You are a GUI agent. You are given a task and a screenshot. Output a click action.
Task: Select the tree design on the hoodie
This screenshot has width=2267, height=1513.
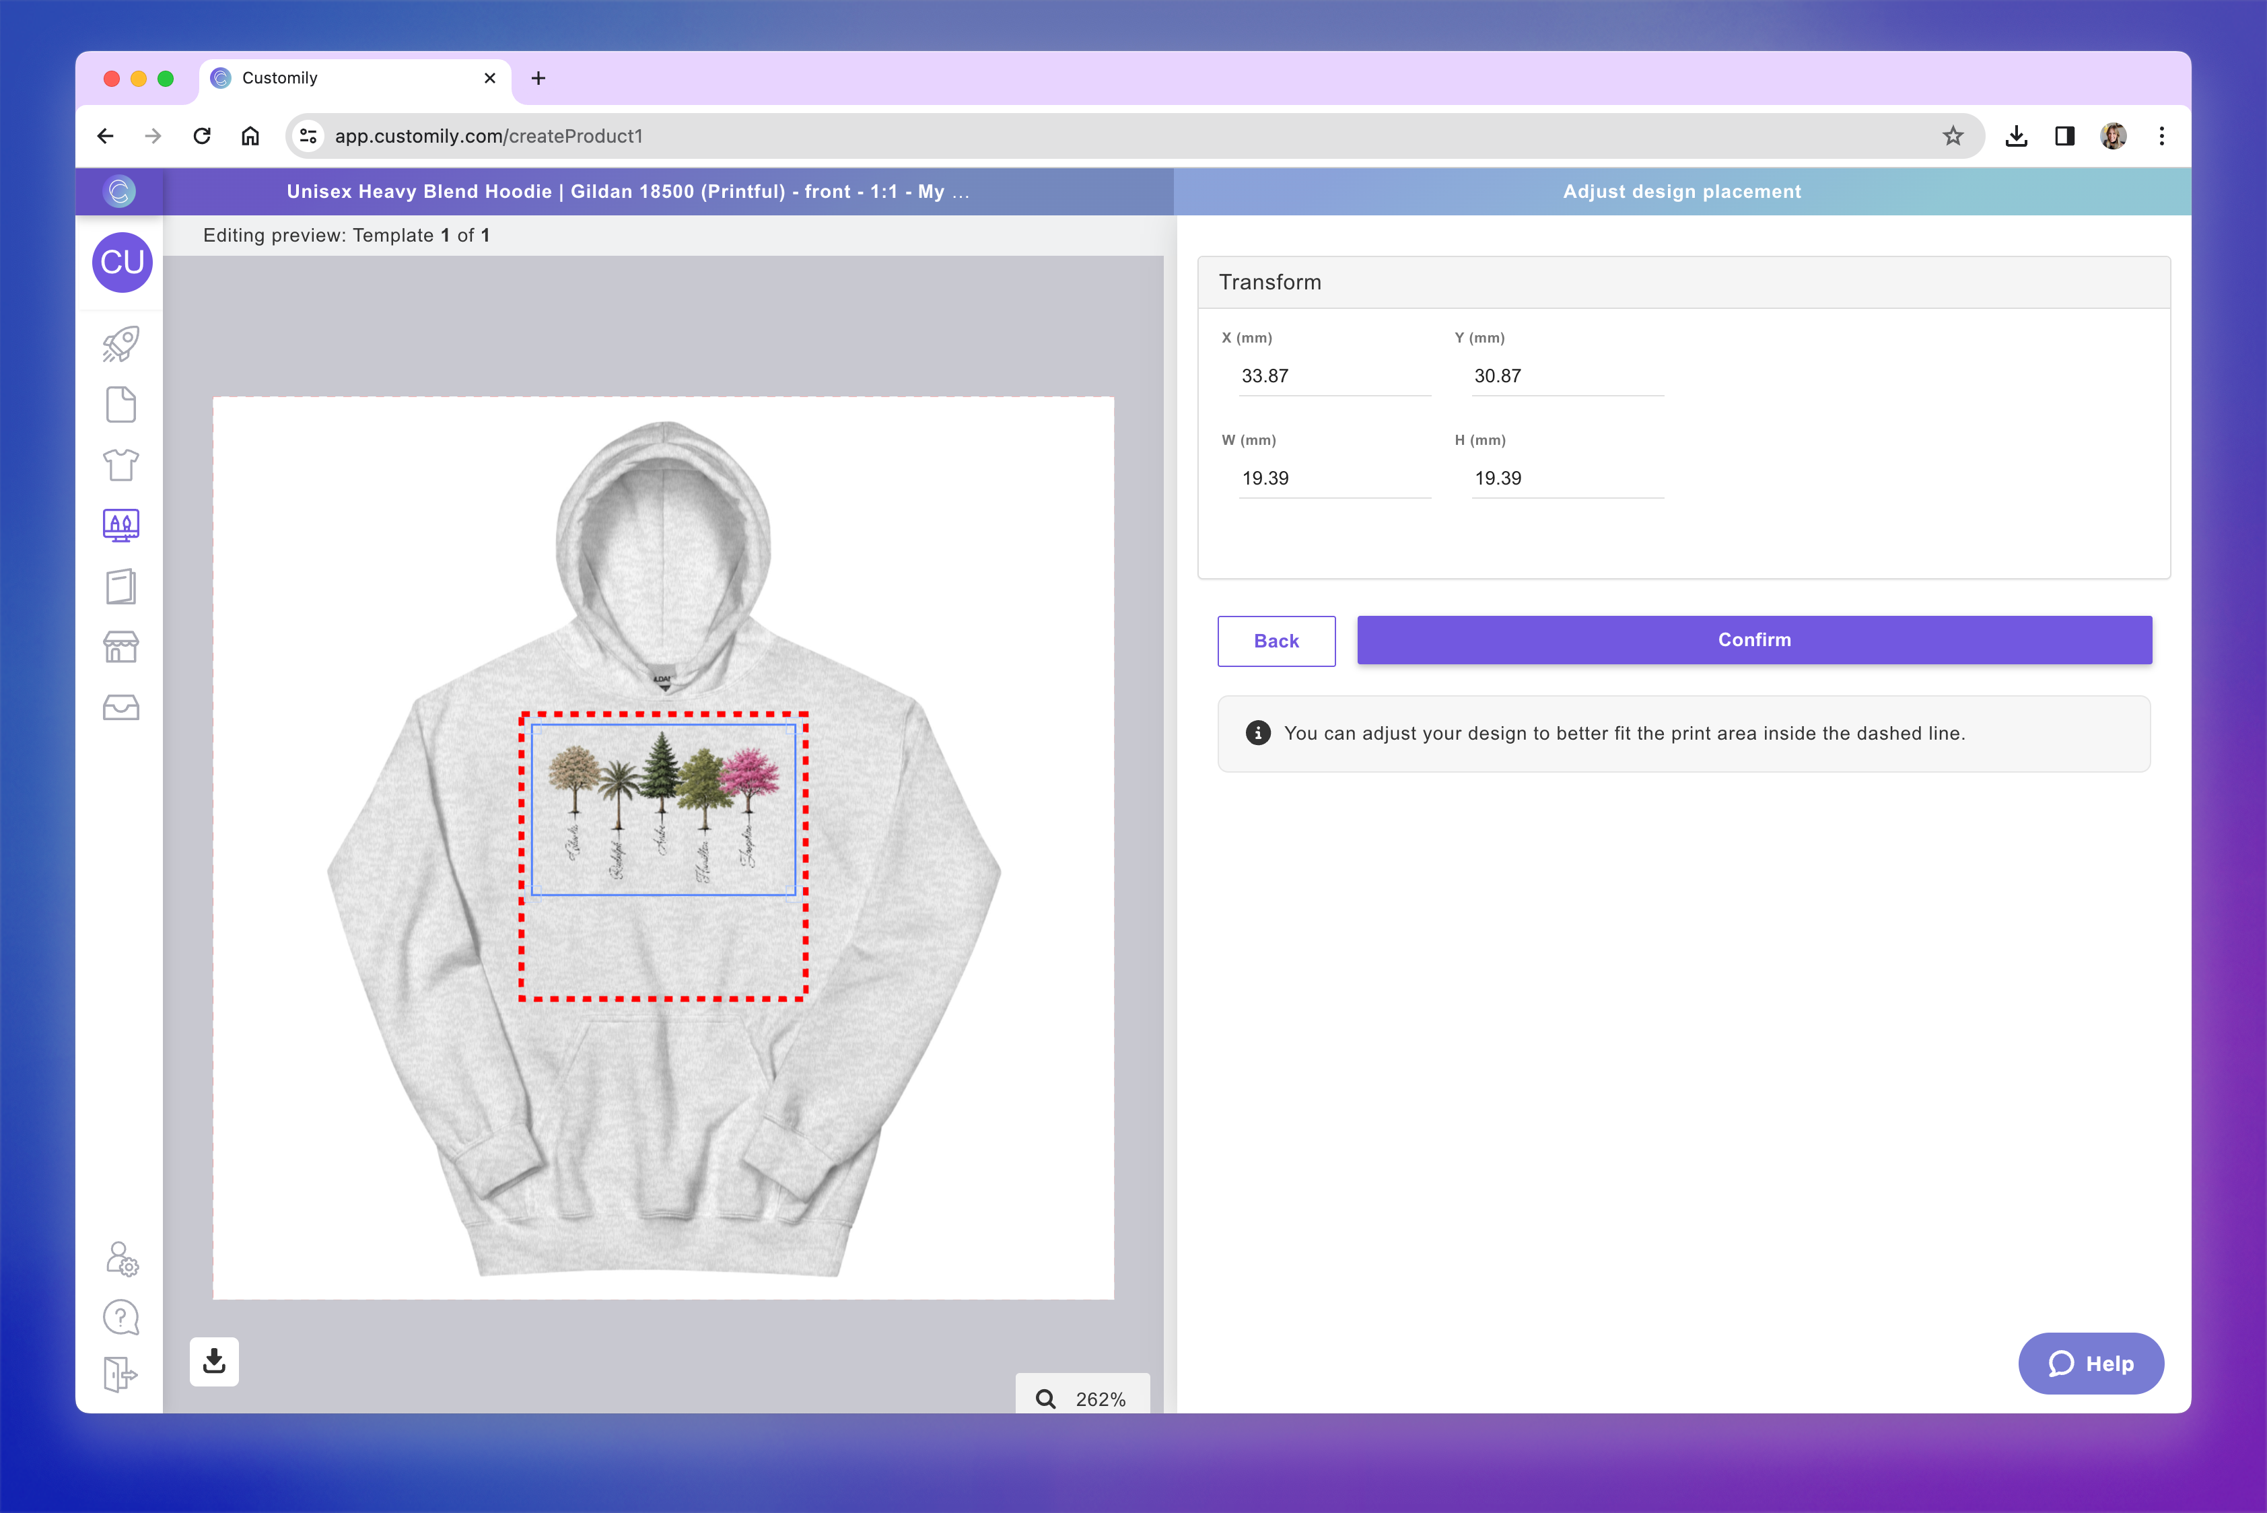point(663,808)
